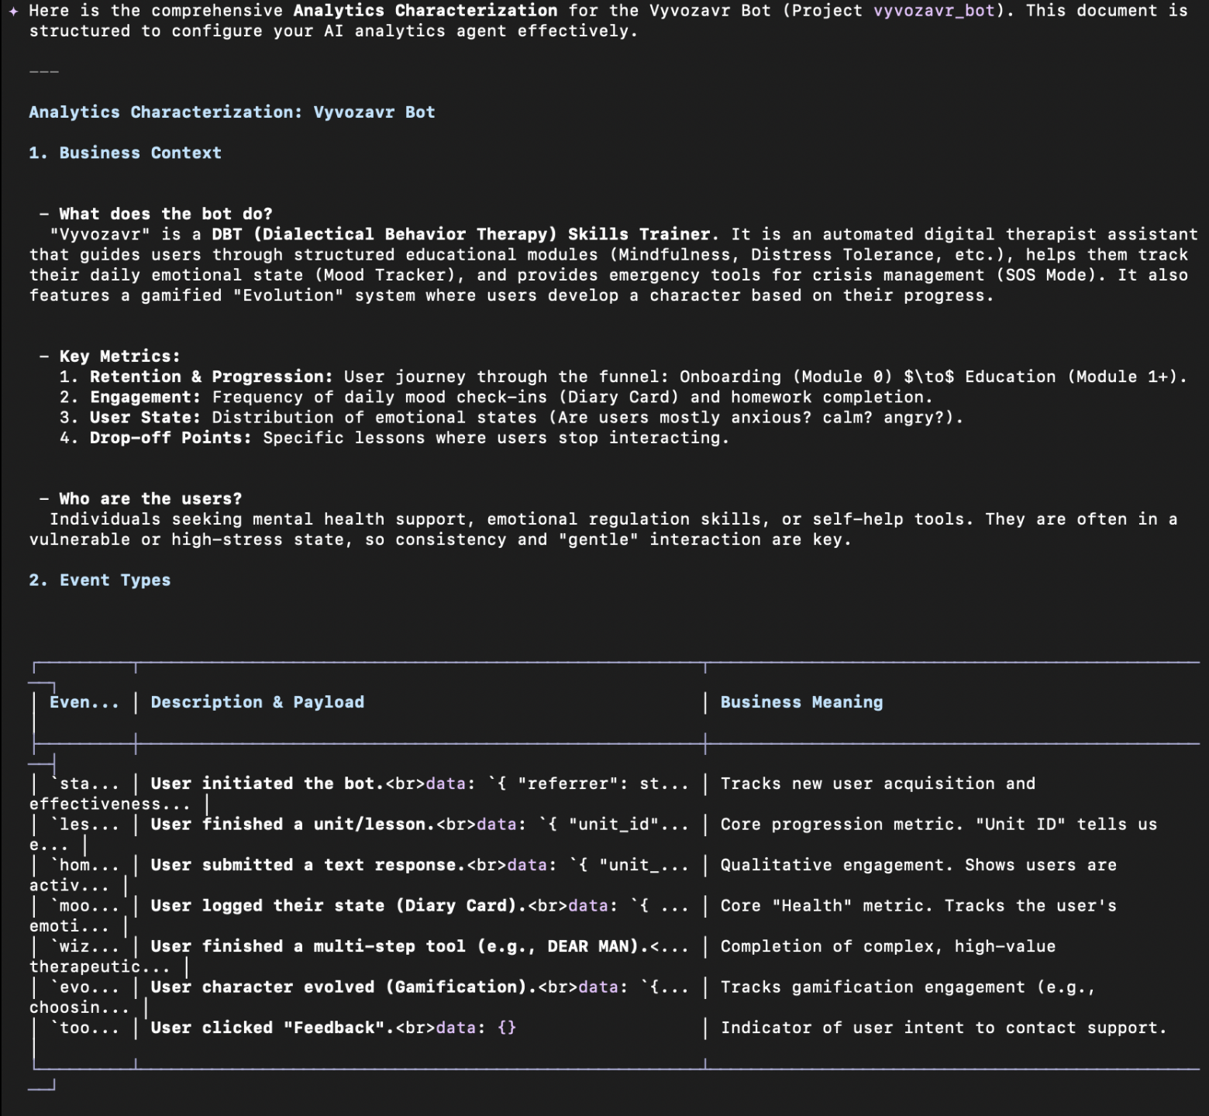Click the "Description & Payload" column header
The image size is (1209, 1116).
point(257,702)
